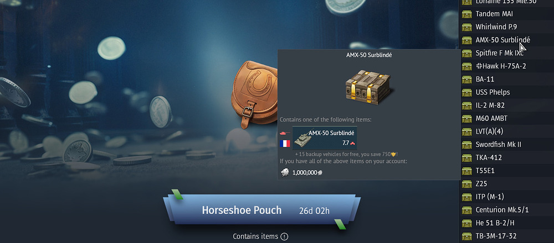This screenshot has height=243, width=554.
Task: Select Hawk H-75A-2 list entry
Action: 506,66
